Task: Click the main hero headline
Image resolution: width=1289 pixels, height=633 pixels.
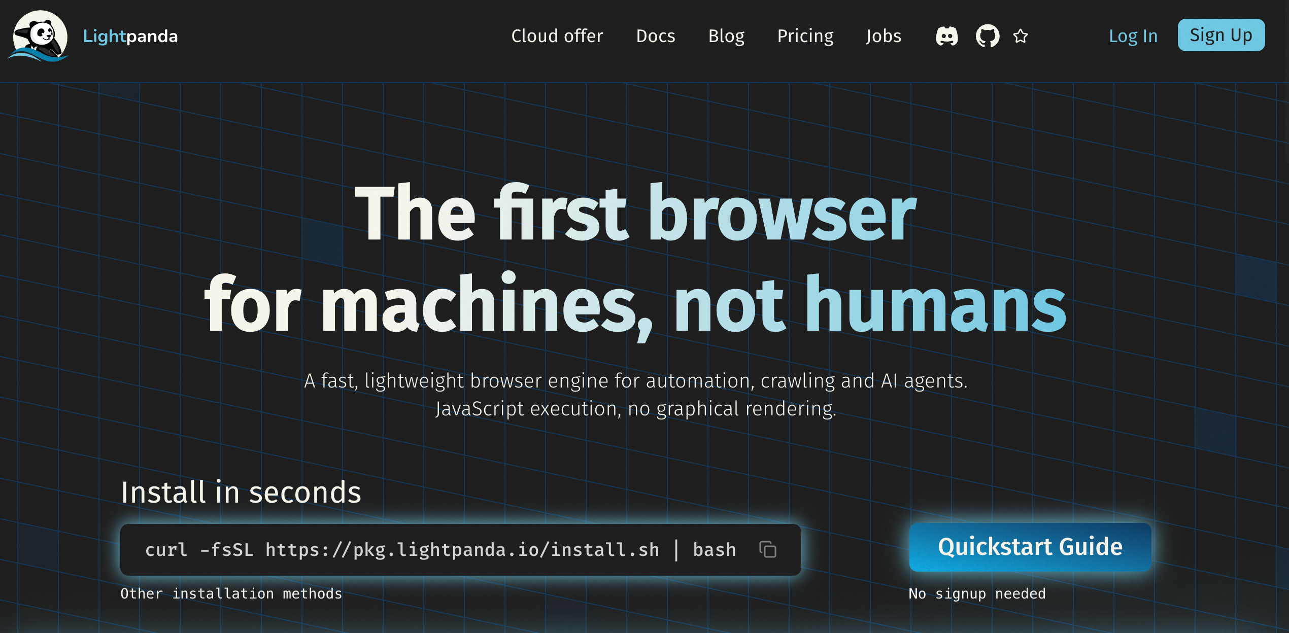Action: pyautogui.click(x=635, y=259)
